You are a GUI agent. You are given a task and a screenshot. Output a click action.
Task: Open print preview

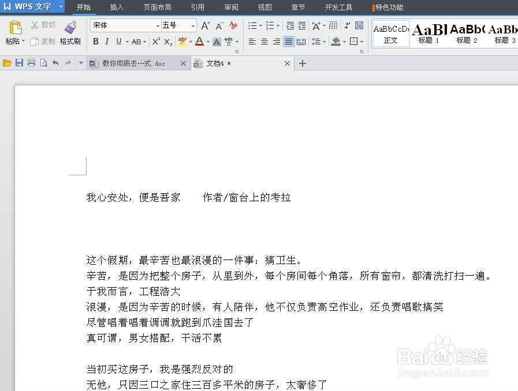tap(43, 62)
